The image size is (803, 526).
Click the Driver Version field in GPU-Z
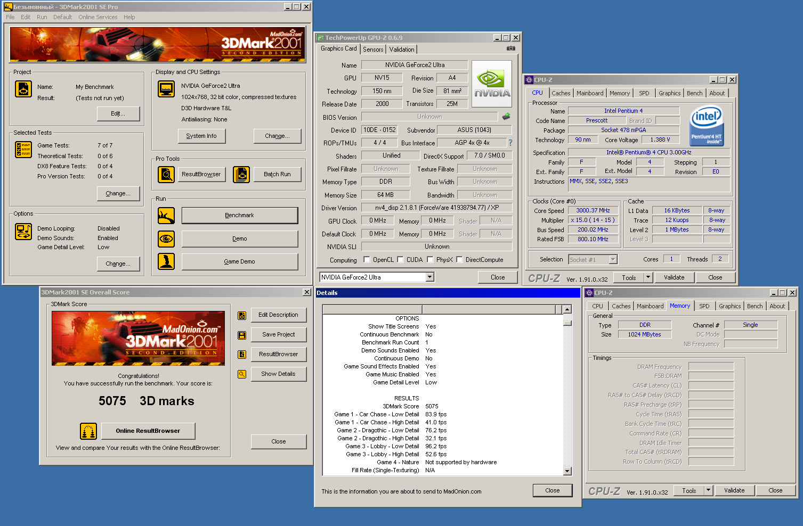(437, 208)
